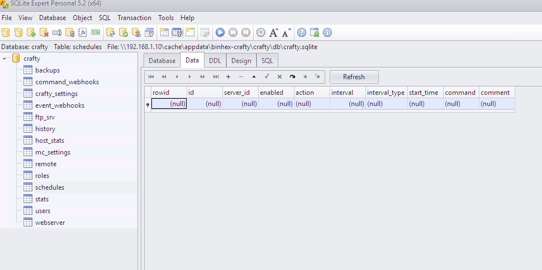The height and width of the screenshot is (270, 542).
Task: Open the Object menu
Action: coord(82,18)
